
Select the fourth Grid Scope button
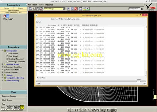point(19,107)
